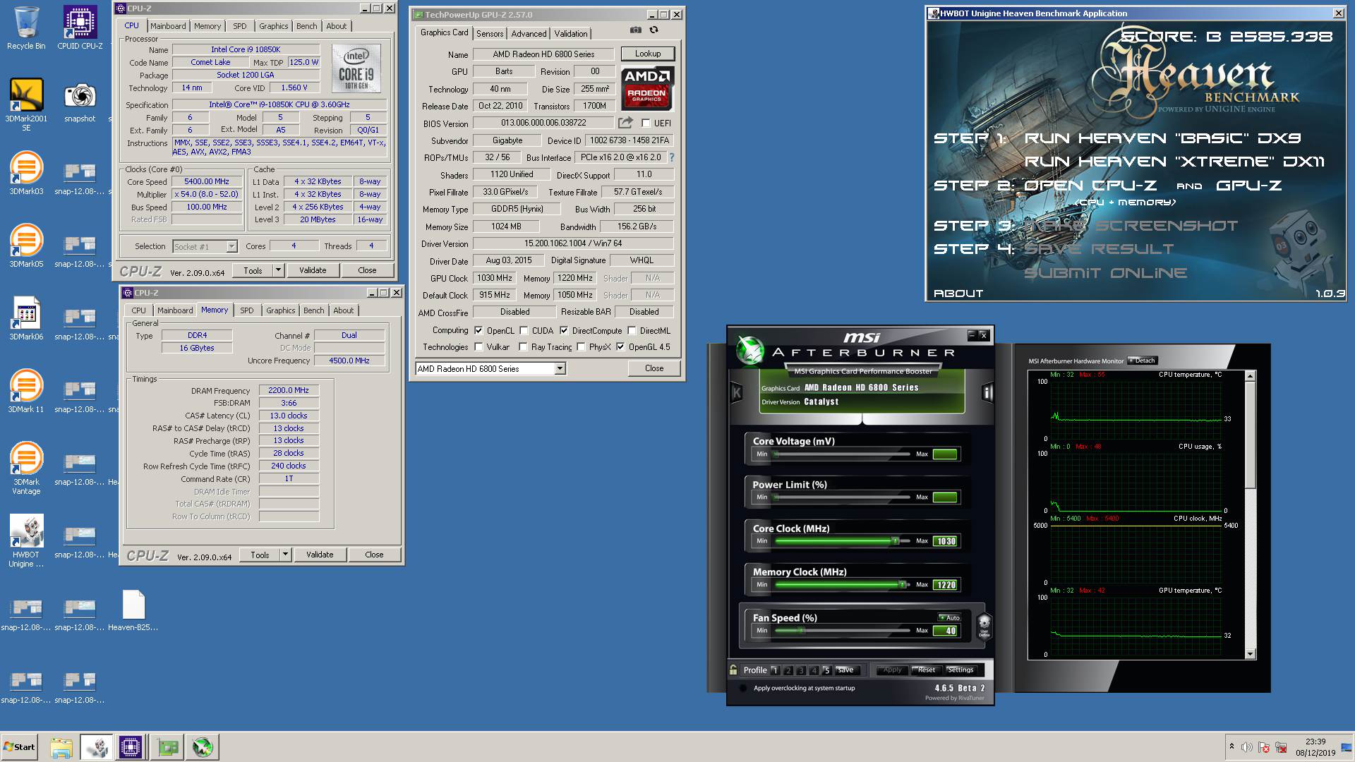Click the Afterburner Settings button
Viewport: 1355px width, 762px height.
pos(960,670)
